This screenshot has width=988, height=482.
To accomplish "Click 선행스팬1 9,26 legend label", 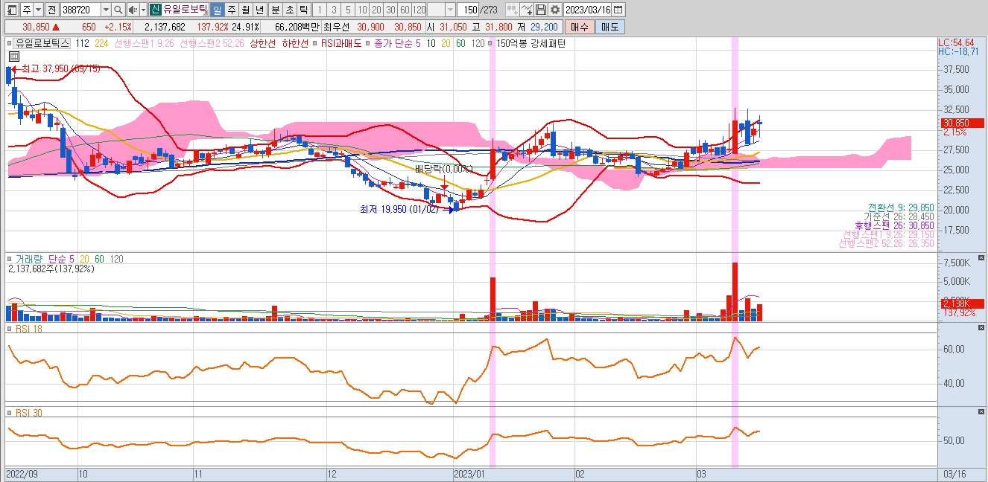I will (x=144, y=43).
